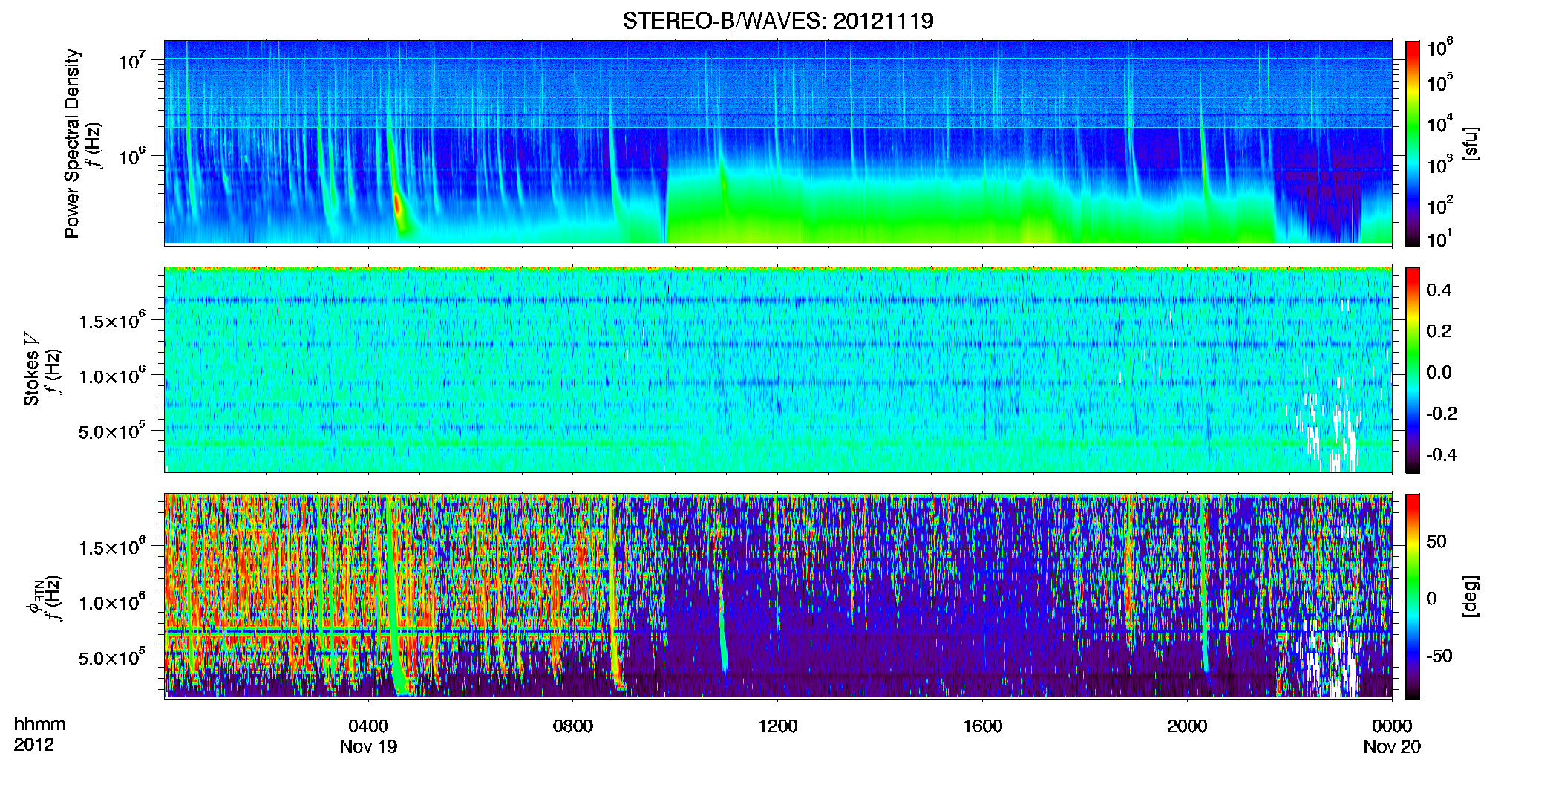Click the 1200 time tick label

point(777,726)
